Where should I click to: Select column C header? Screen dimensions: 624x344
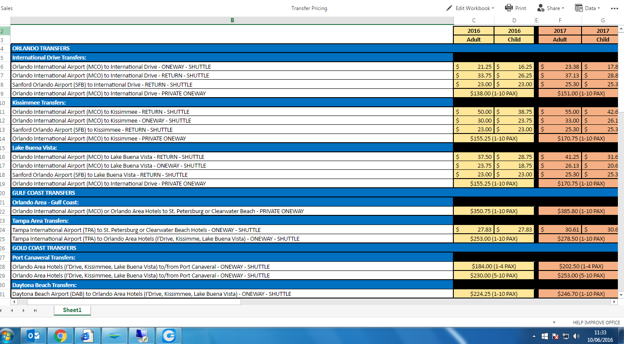[x=474, y=21]
